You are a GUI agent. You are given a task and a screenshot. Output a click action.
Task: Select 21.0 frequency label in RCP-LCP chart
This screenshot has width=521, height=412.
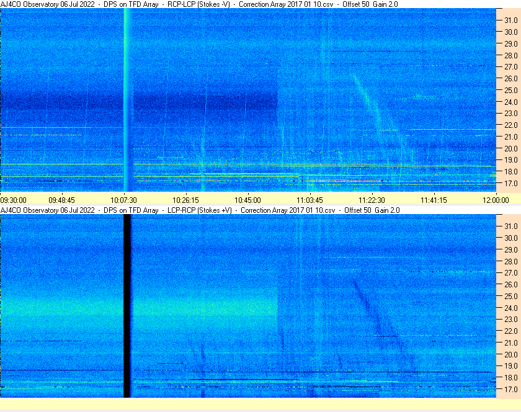click(511, 137)
